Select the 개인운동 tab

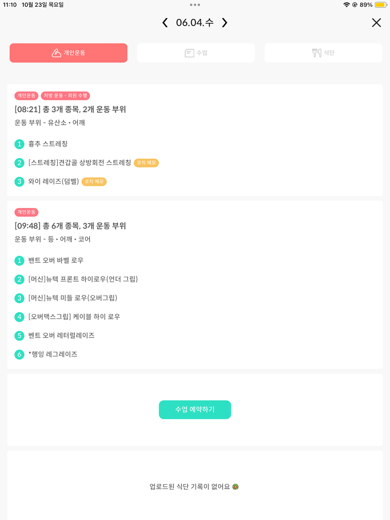pos(69,53)
